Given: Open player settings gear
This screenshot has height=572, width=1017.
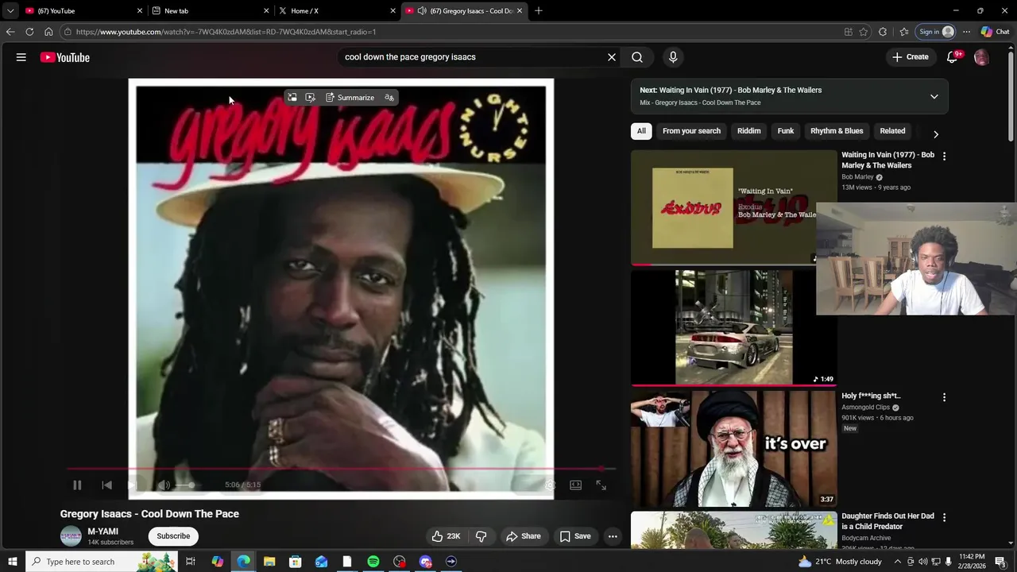Looking at the screenshot, I should [550, 485].
